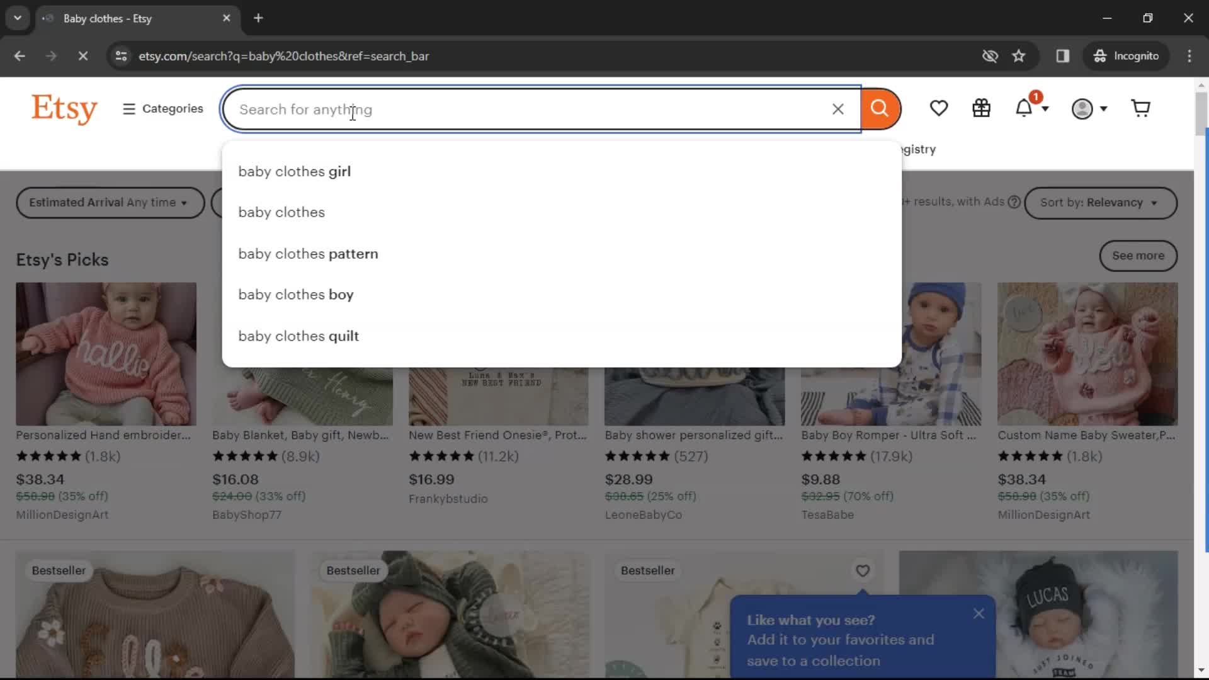Open the Etsy shopping cart icon
Viewport: 1209px width, 680px height.
coord(1141,108)
